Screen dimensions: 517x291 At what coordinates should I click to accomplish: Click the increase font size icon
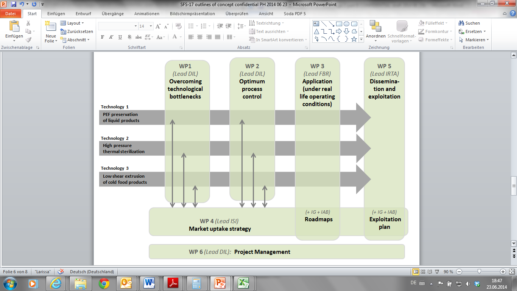pos(158,27)
